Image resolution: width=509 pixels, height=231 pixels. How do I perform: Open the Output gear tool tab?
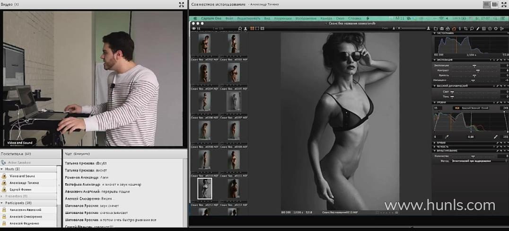[496, 28]
